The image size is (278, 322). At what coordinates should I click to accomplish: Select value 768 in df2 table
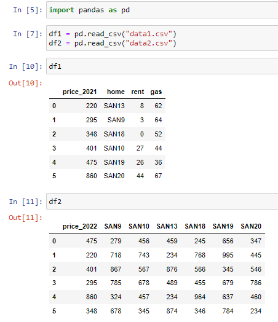click(x=200, y=255)
